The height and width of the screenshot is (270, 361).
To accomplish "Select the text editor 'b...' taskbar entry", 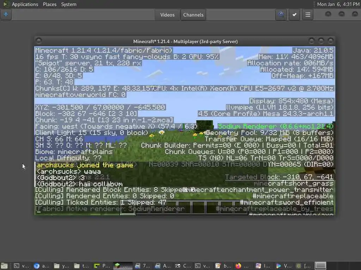I will tap(223, 266).
